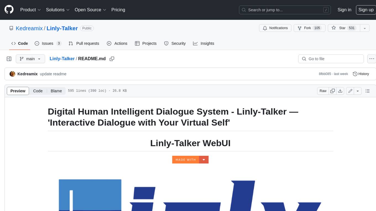The height and width of the screenshot is (211, 376).
Task: Click the MADE WITH badge
Action: pos(190,160)
